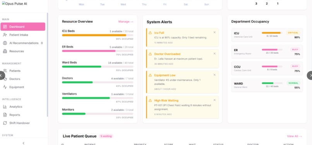Click the Shift Handover refresh icon
Image resolution: width=312 pixels, height=145 pixels.
click(x=5, y=123)
